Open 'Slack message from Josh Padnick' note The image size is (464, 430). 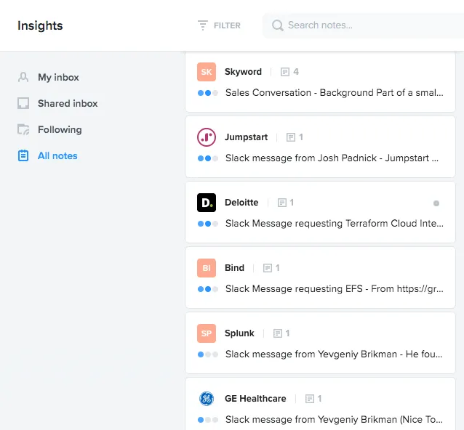(332, 158)
